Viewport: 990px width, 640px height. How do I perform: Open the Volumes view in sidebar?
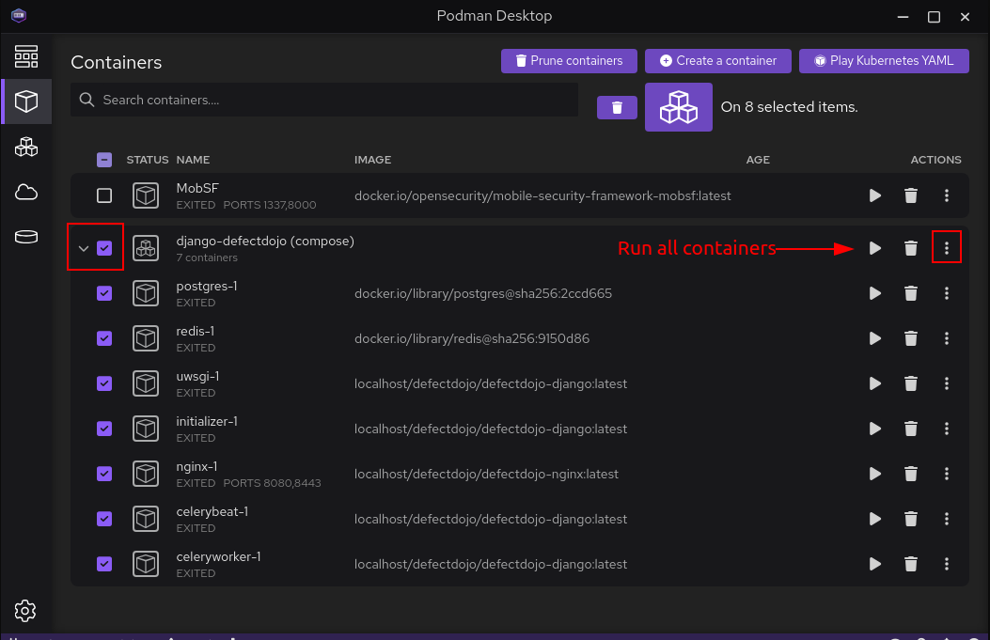[x=26, y=237]
